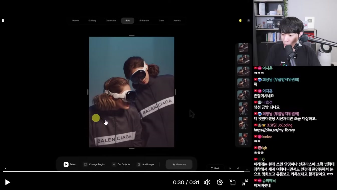Open the Assets tab

[x=177, y=21]
